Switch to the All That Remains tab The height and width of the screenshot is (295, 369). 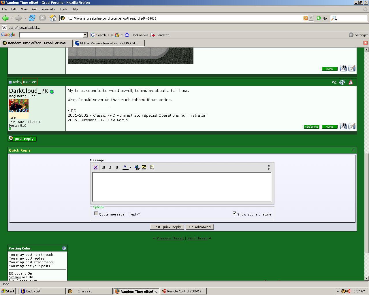108,43
